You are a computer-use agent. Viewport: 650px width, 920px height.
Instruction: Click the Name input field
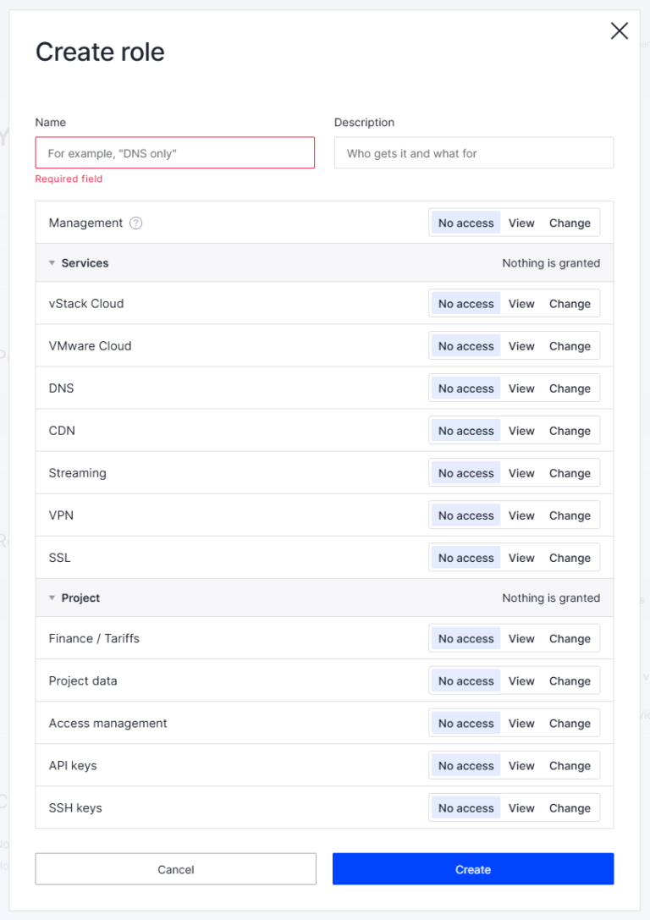[175, 152]
